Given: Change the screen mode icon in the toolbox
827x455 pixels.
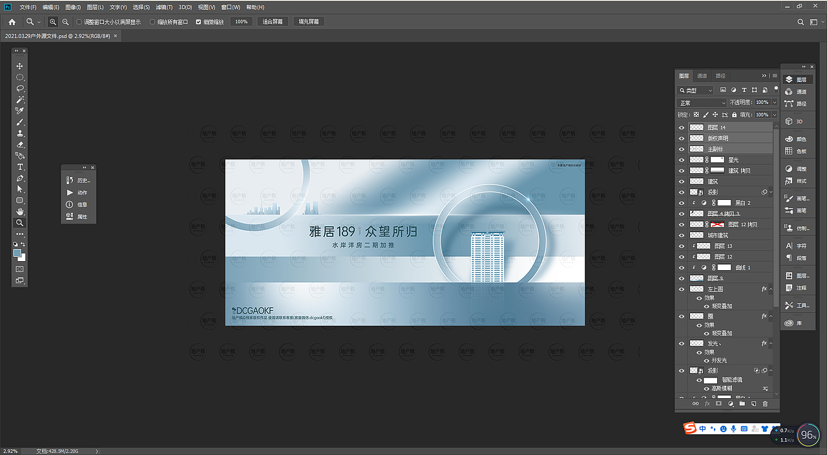Looking at the screenshot, I should tap(20, 280).
